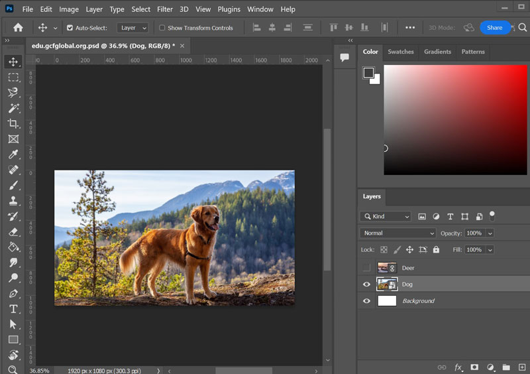Click the foreground color swatch
This screenshot has height=374, width=530.
pyautogui.click(x=368, y=73)
